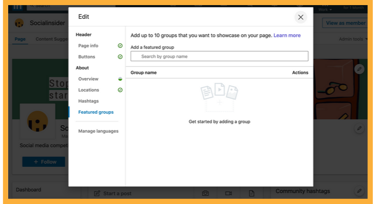The image size is (378, 204).
Task: Click Socialinsider profile picture thumbnail
Action: point(37,121)
